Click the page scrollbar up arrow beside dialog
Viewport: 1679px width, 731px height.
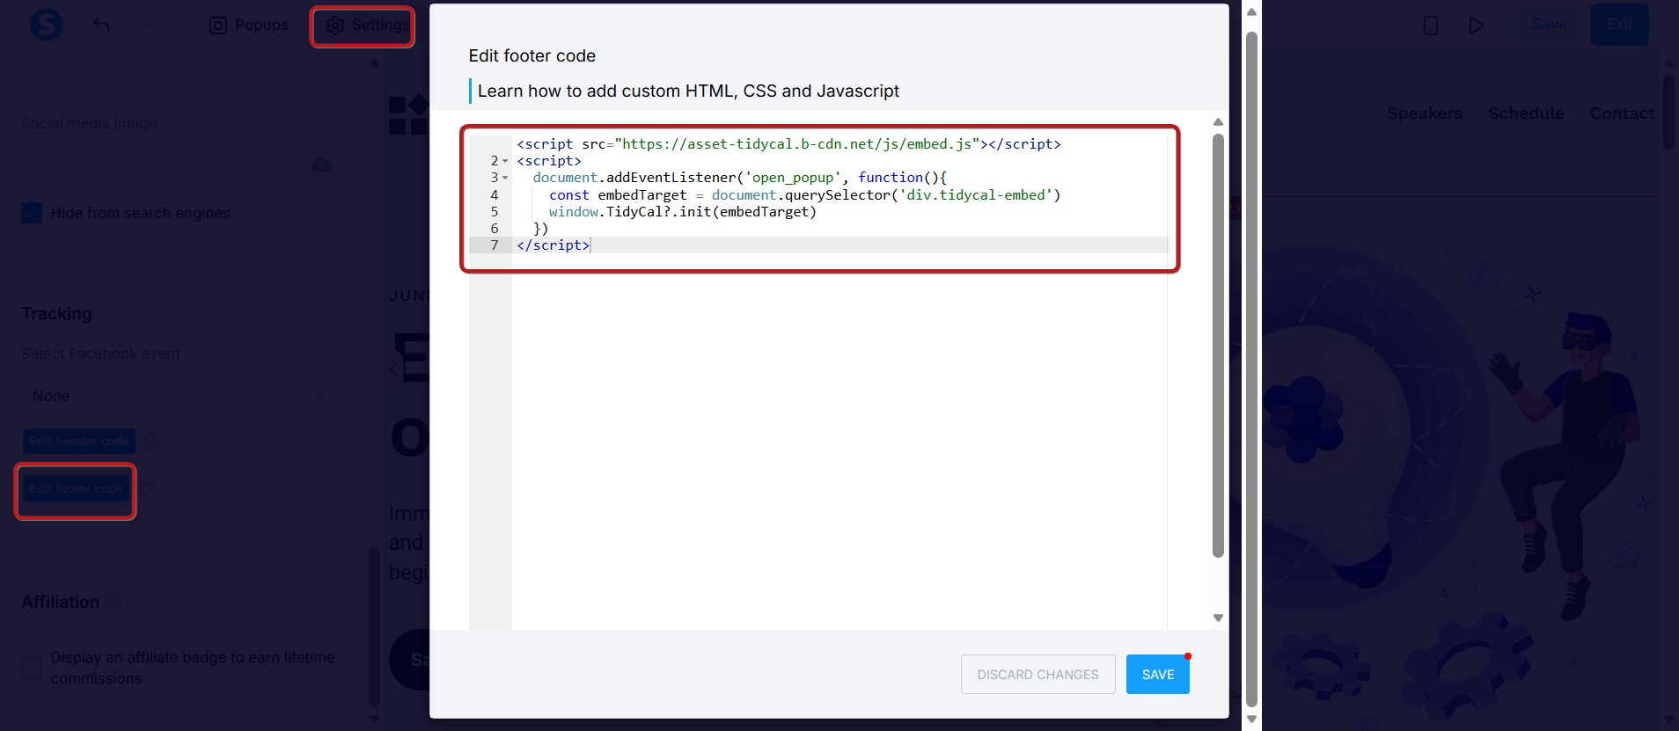[x=1251, y=11]
